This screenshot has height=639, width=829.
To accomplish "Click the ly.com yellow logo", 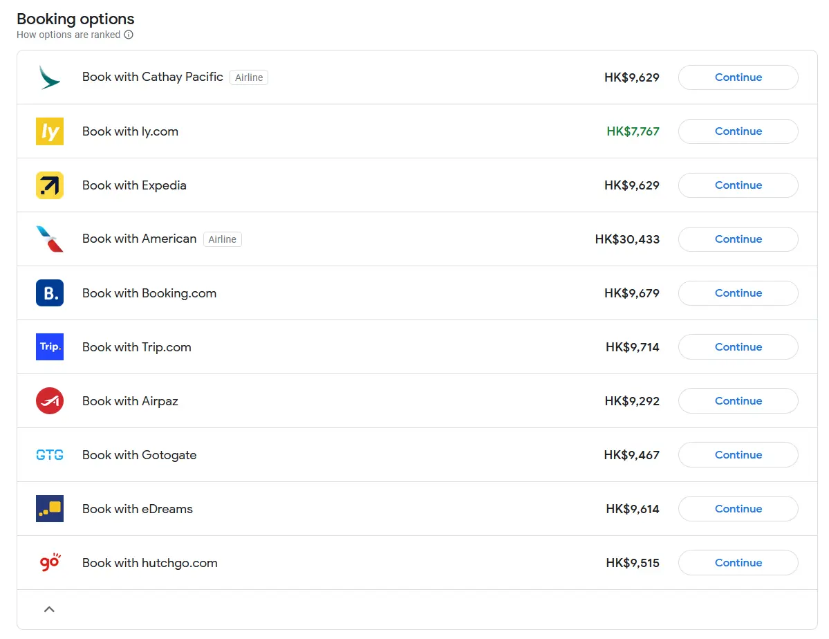I will click(x=50, y=131).
